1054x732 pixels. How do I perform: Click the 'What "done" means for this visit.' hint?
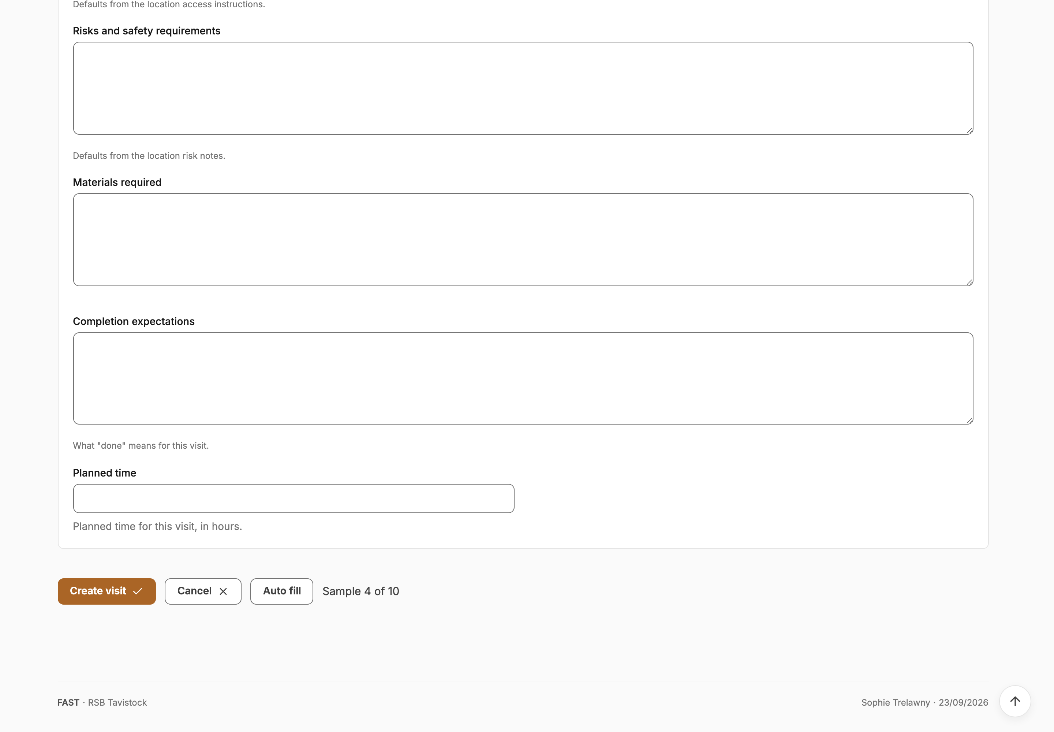141,446
